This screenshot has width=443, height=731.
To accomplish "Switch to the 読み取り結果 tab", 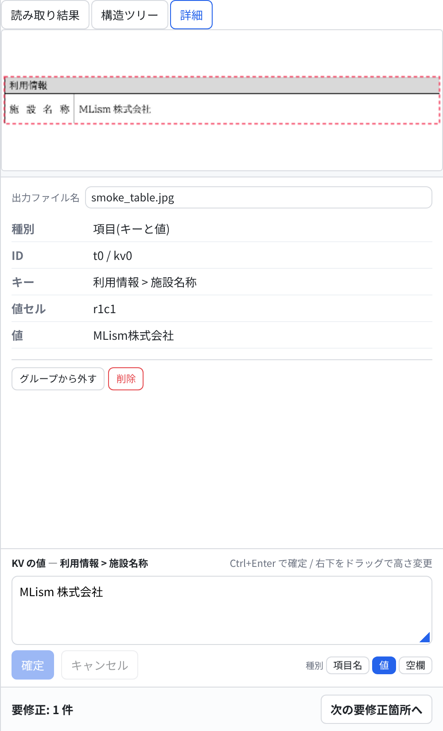I will tap(45, 15).
